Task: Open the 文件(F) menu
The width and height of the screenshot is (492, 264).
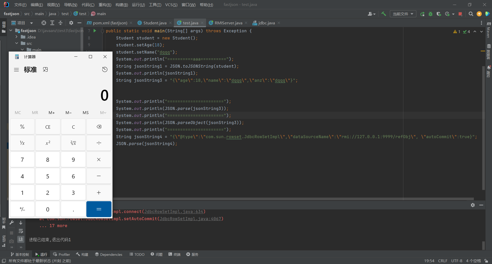Action: tap(20, 5)
